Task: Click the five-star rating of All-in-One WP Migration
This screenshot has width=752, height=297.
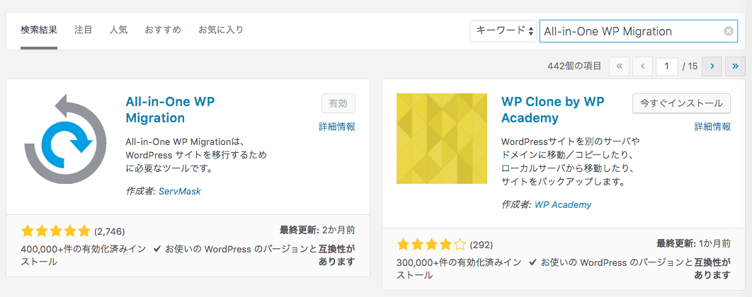Action: tap(56, 231)
